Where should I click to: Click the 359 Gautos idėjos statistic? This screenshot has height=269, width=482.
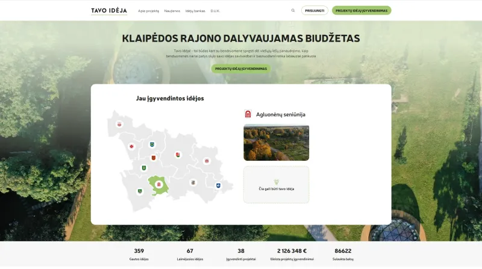139,255
